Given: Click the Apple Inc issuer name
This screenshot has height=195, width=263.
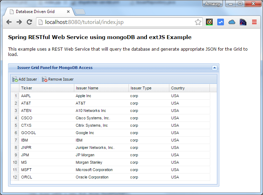Looking at the screenshot, I should click(83, 96).
